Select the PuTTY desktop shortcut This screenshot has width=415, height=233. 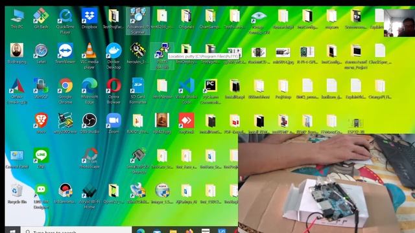pyautogui.click(x=162, y=56)
